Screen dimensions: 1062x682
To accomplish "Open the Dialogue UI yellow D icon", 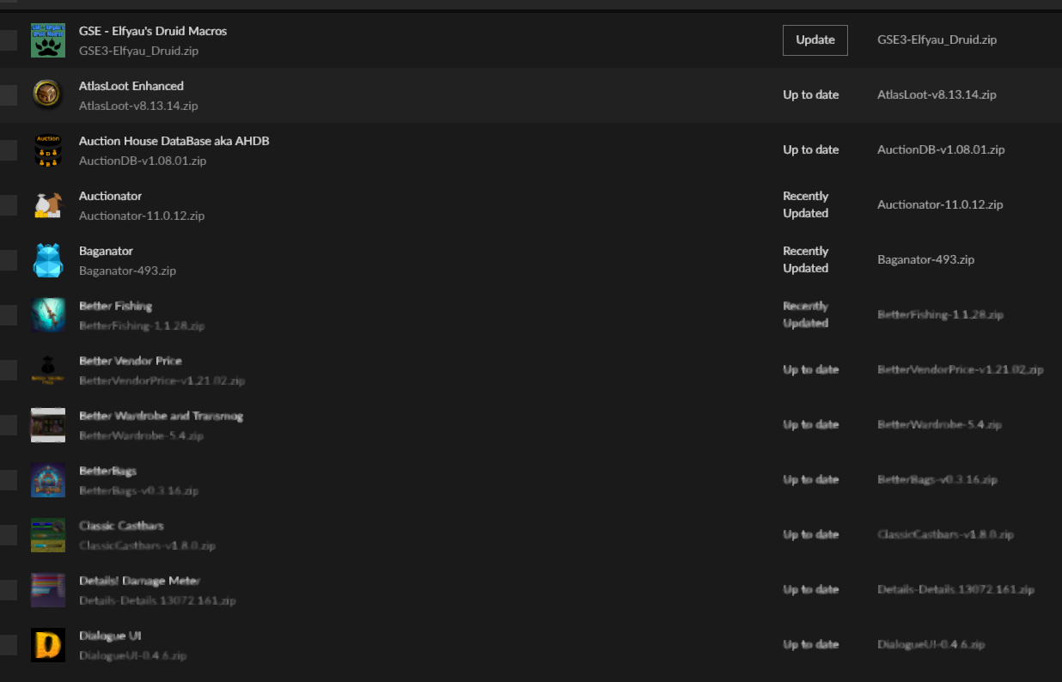I will point(48,645).
